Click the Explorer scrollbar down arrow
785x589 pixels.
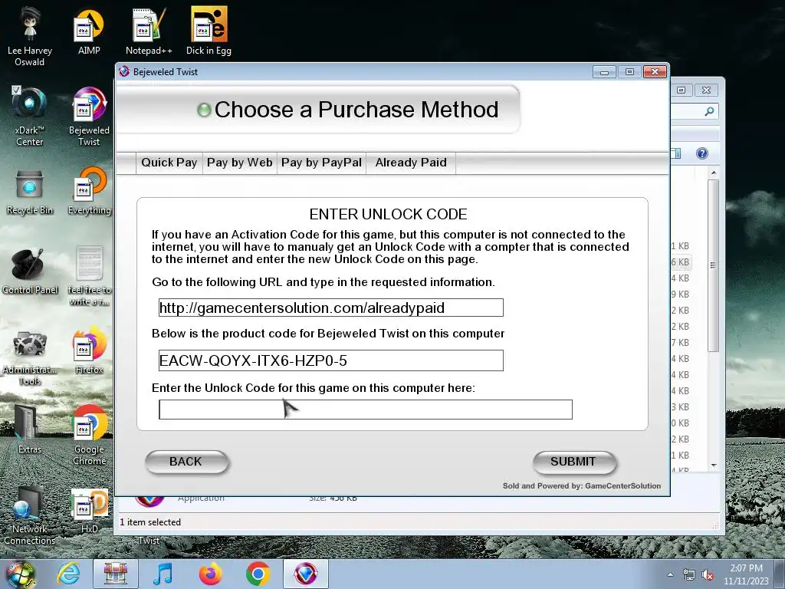tap(714, 466)
